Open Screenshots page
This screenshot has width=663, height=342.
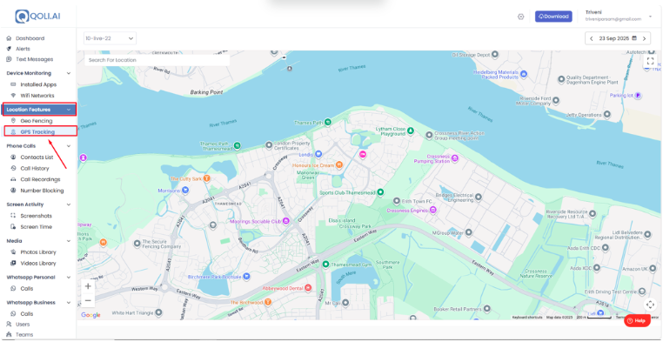point(36,216)
